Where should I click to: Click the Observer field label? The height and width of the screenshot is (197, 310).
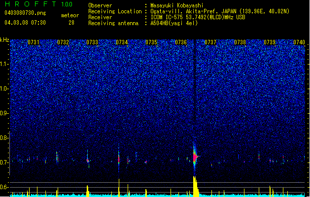(x=100, y=5)
